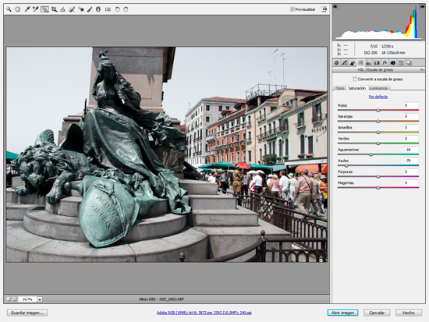The image size is (429, 322).
Task: Click the Abrir imagen button
Action: pos(343,313)
